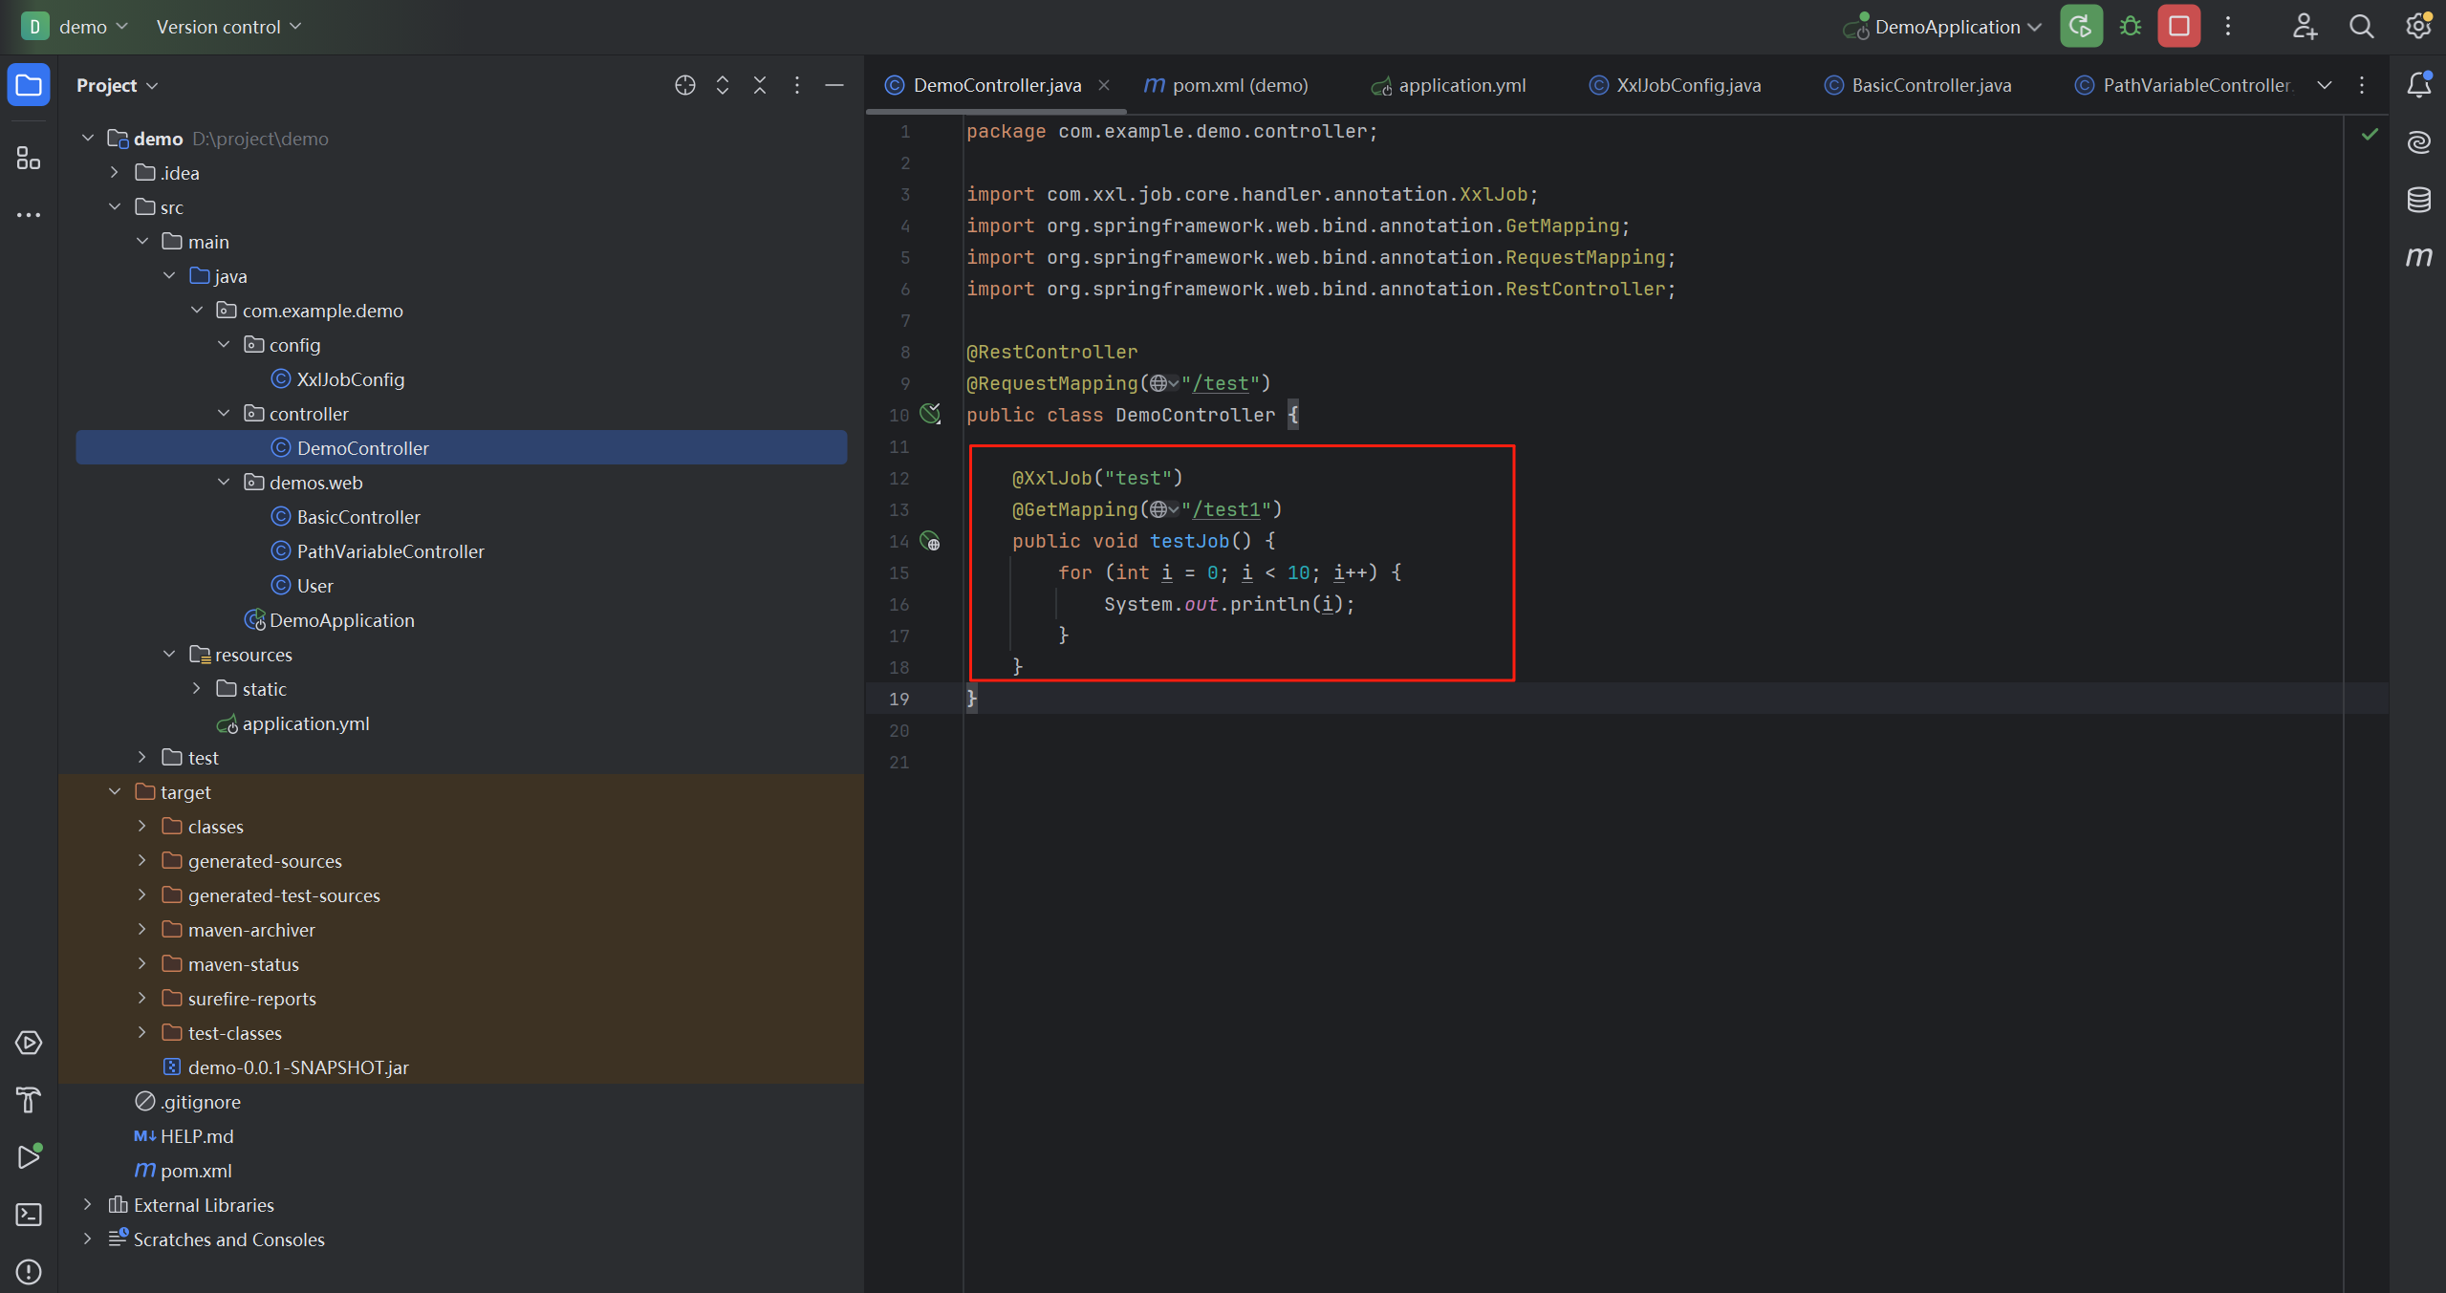Place cursor on line 19 brace
The image size is (2446, 1293).
pos(972,699)
